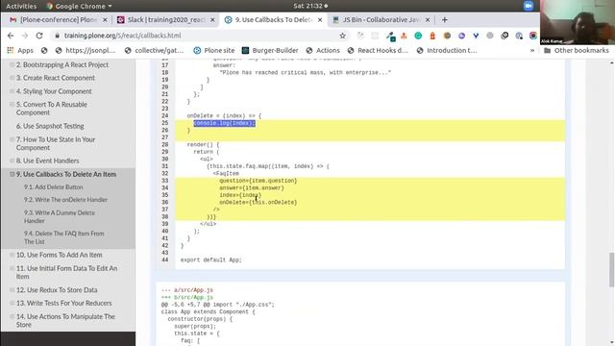
Task: Click the forward navigation arrow
Action: 25,36
